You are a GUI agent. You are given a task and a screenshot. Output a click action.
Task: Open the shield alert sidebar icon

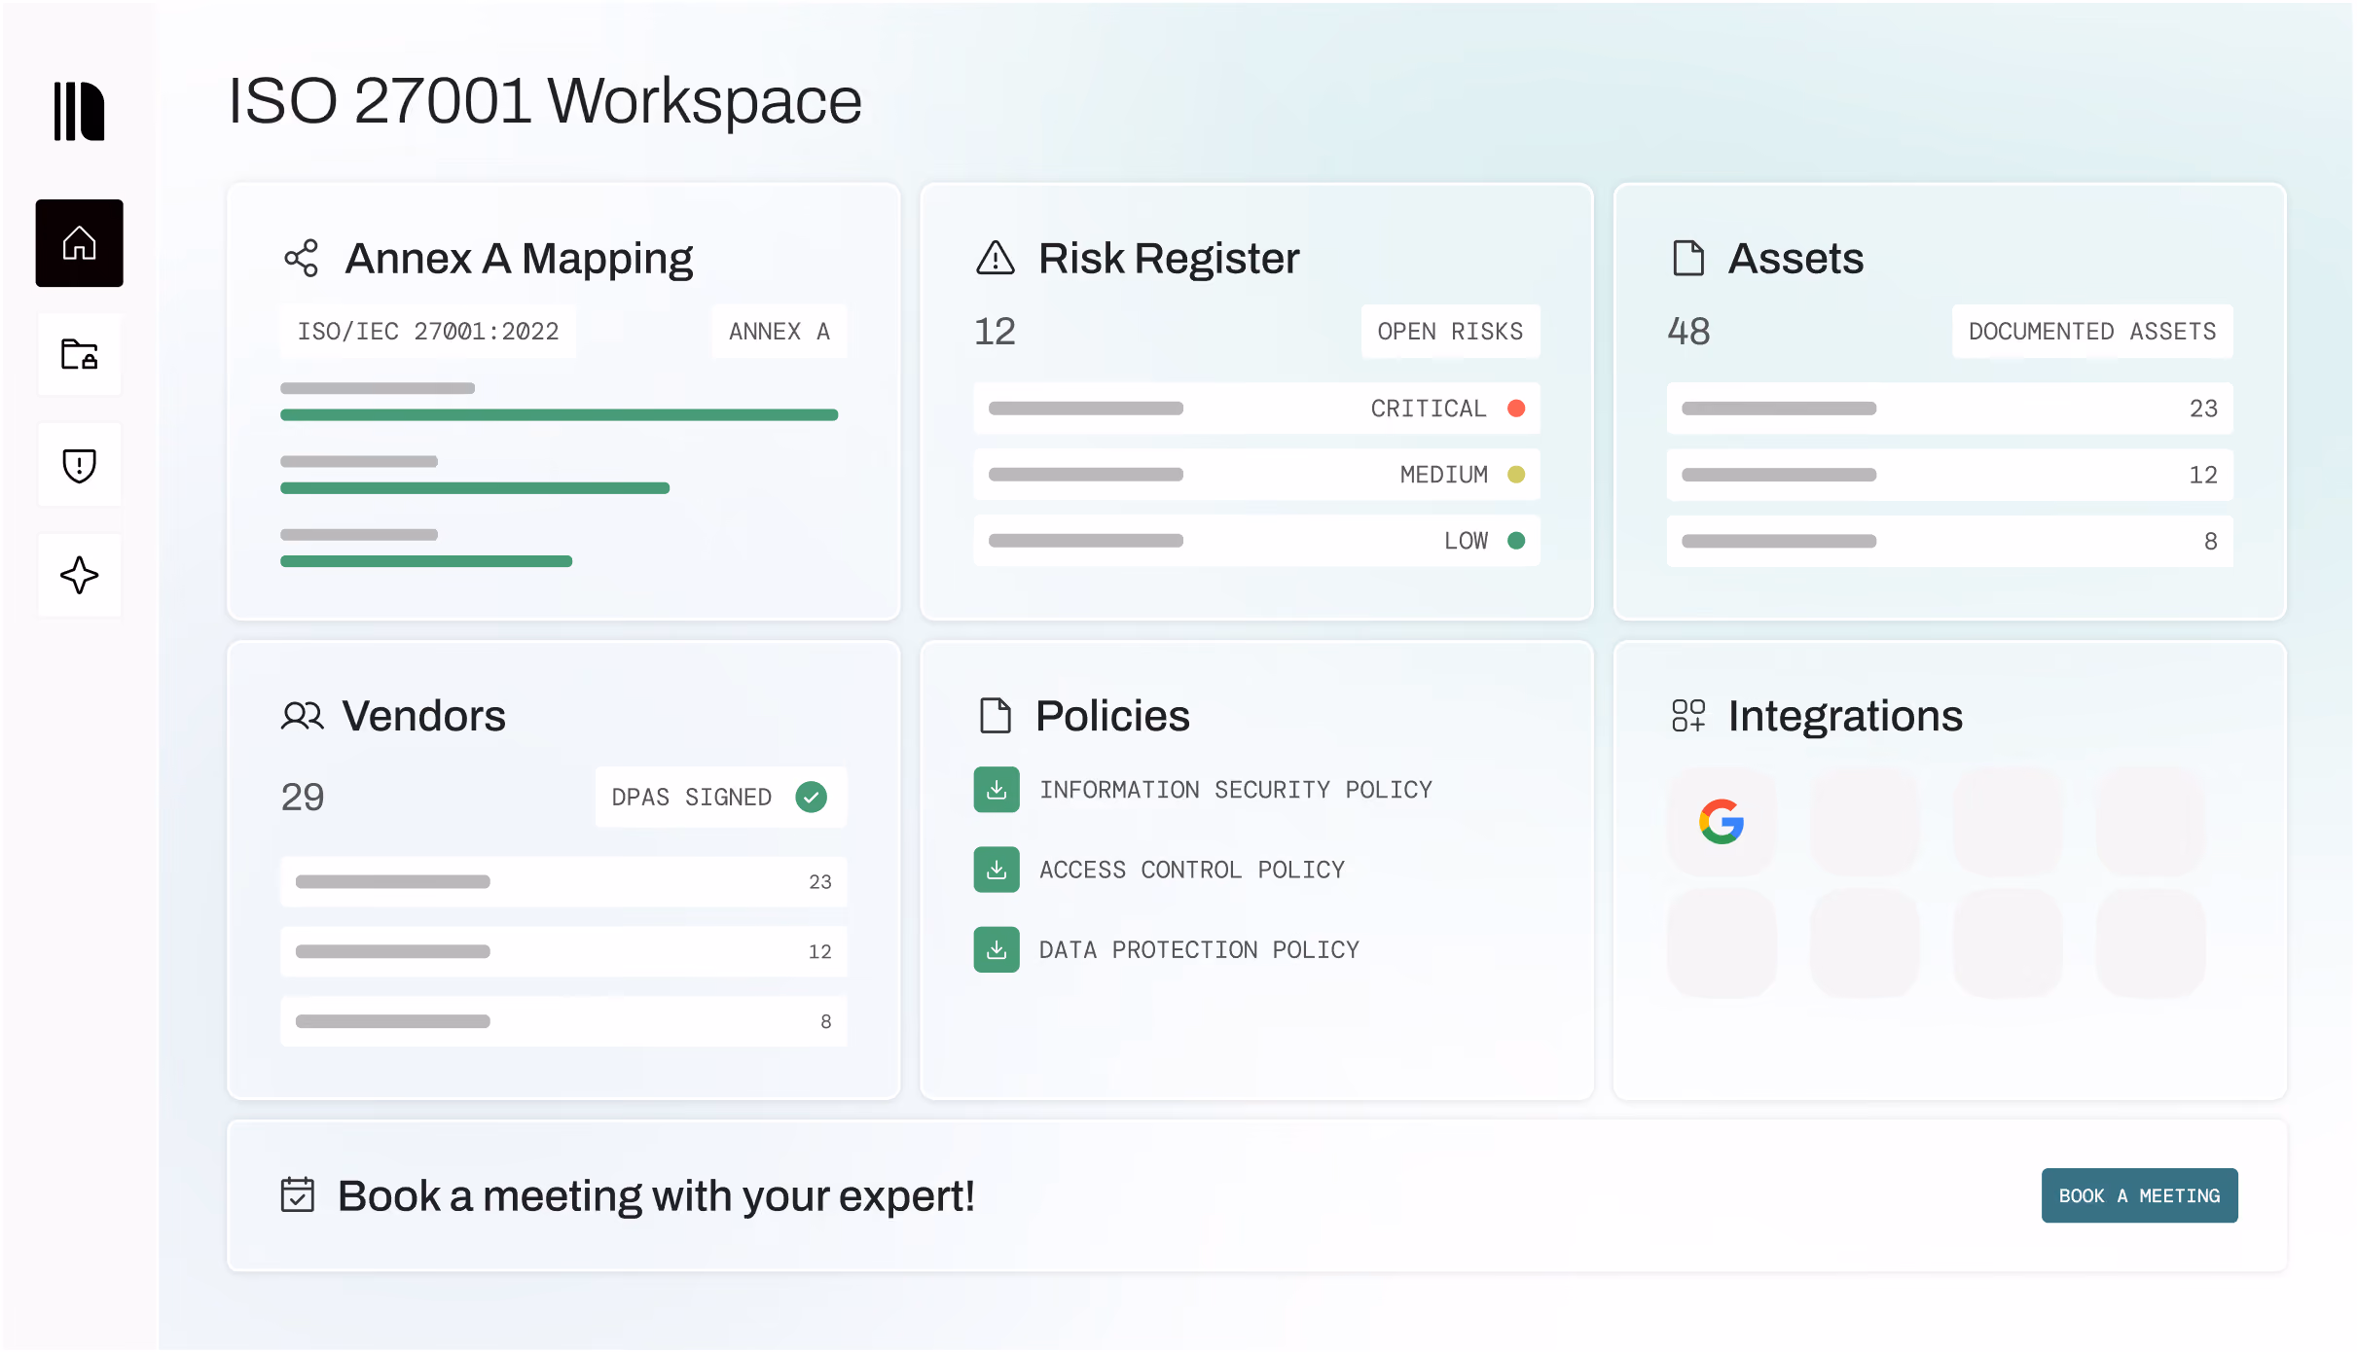pos(80,465)
